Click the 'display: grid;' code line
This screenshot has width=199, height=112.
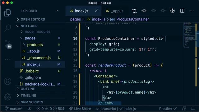(x=104, y=44)
